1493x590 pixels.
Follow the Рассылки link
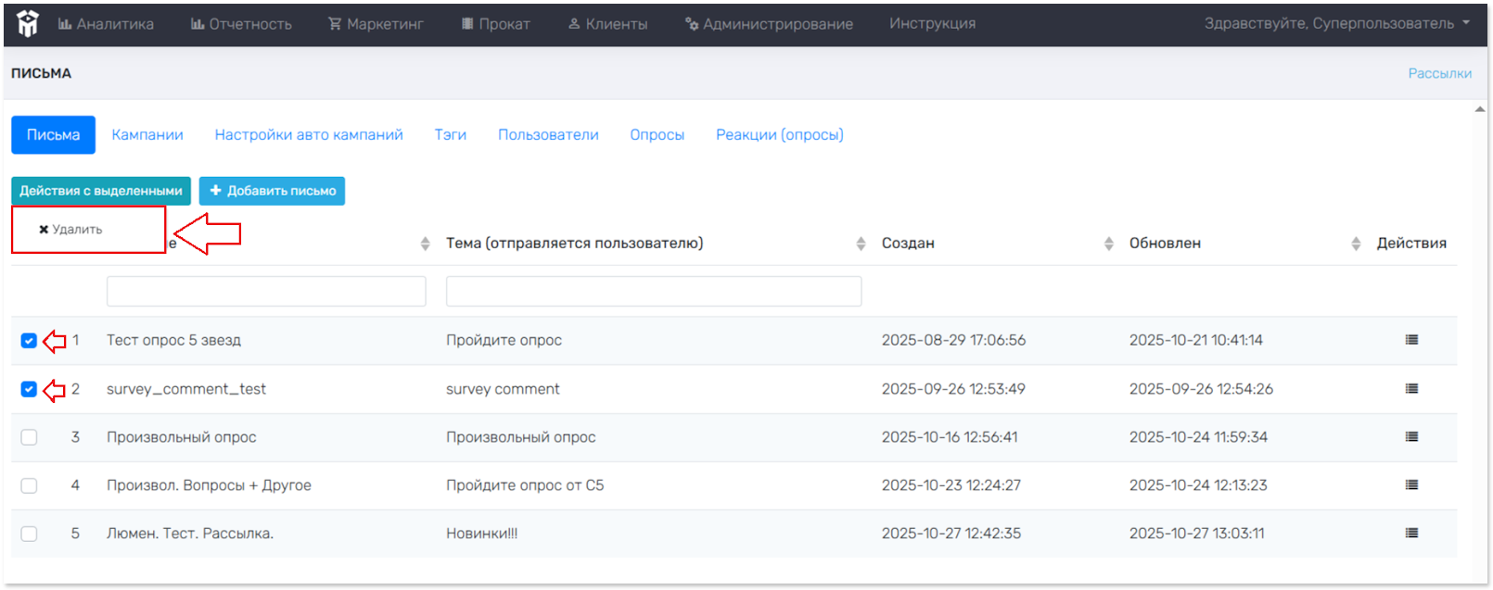point(1439,73)
